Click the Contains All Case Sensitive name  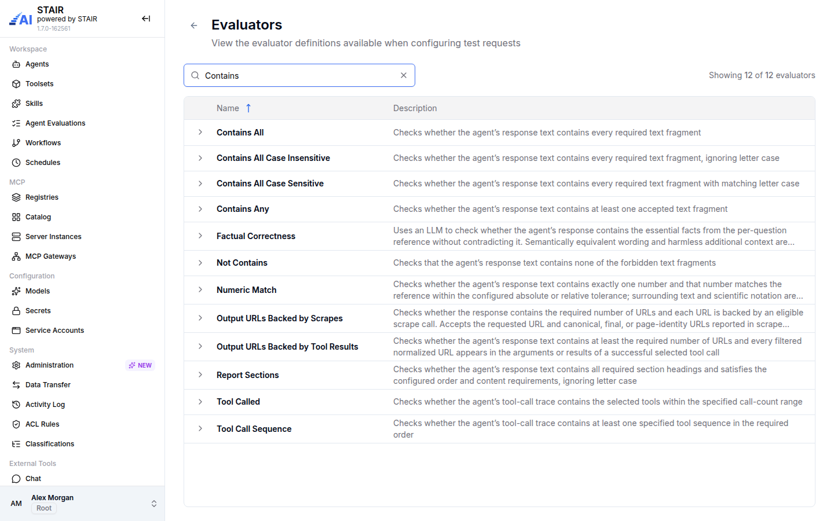pos(270,184)
